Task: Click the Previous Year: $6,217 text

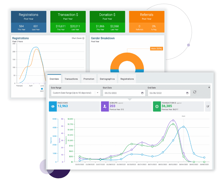Action: click(x=170, y=109)
